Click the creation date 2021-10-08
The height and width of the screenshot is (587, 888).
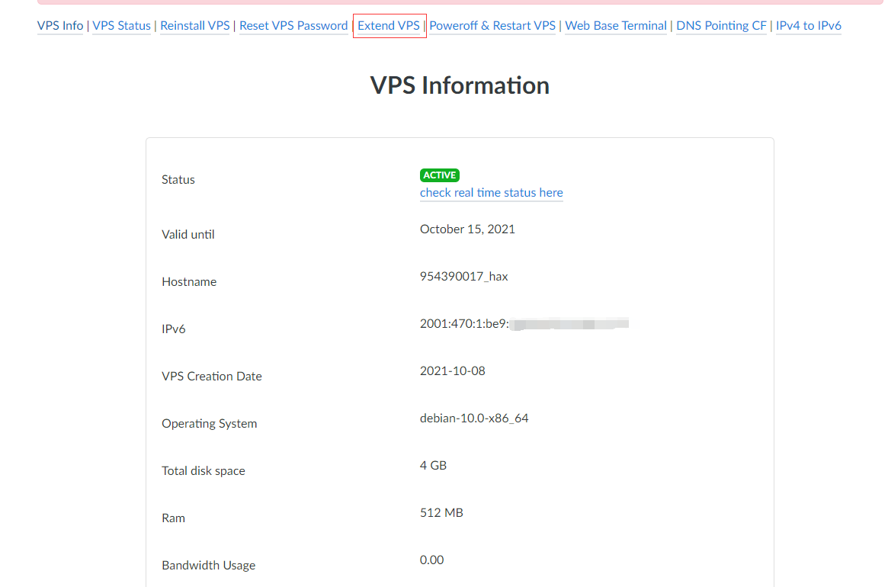click(453, 371)
